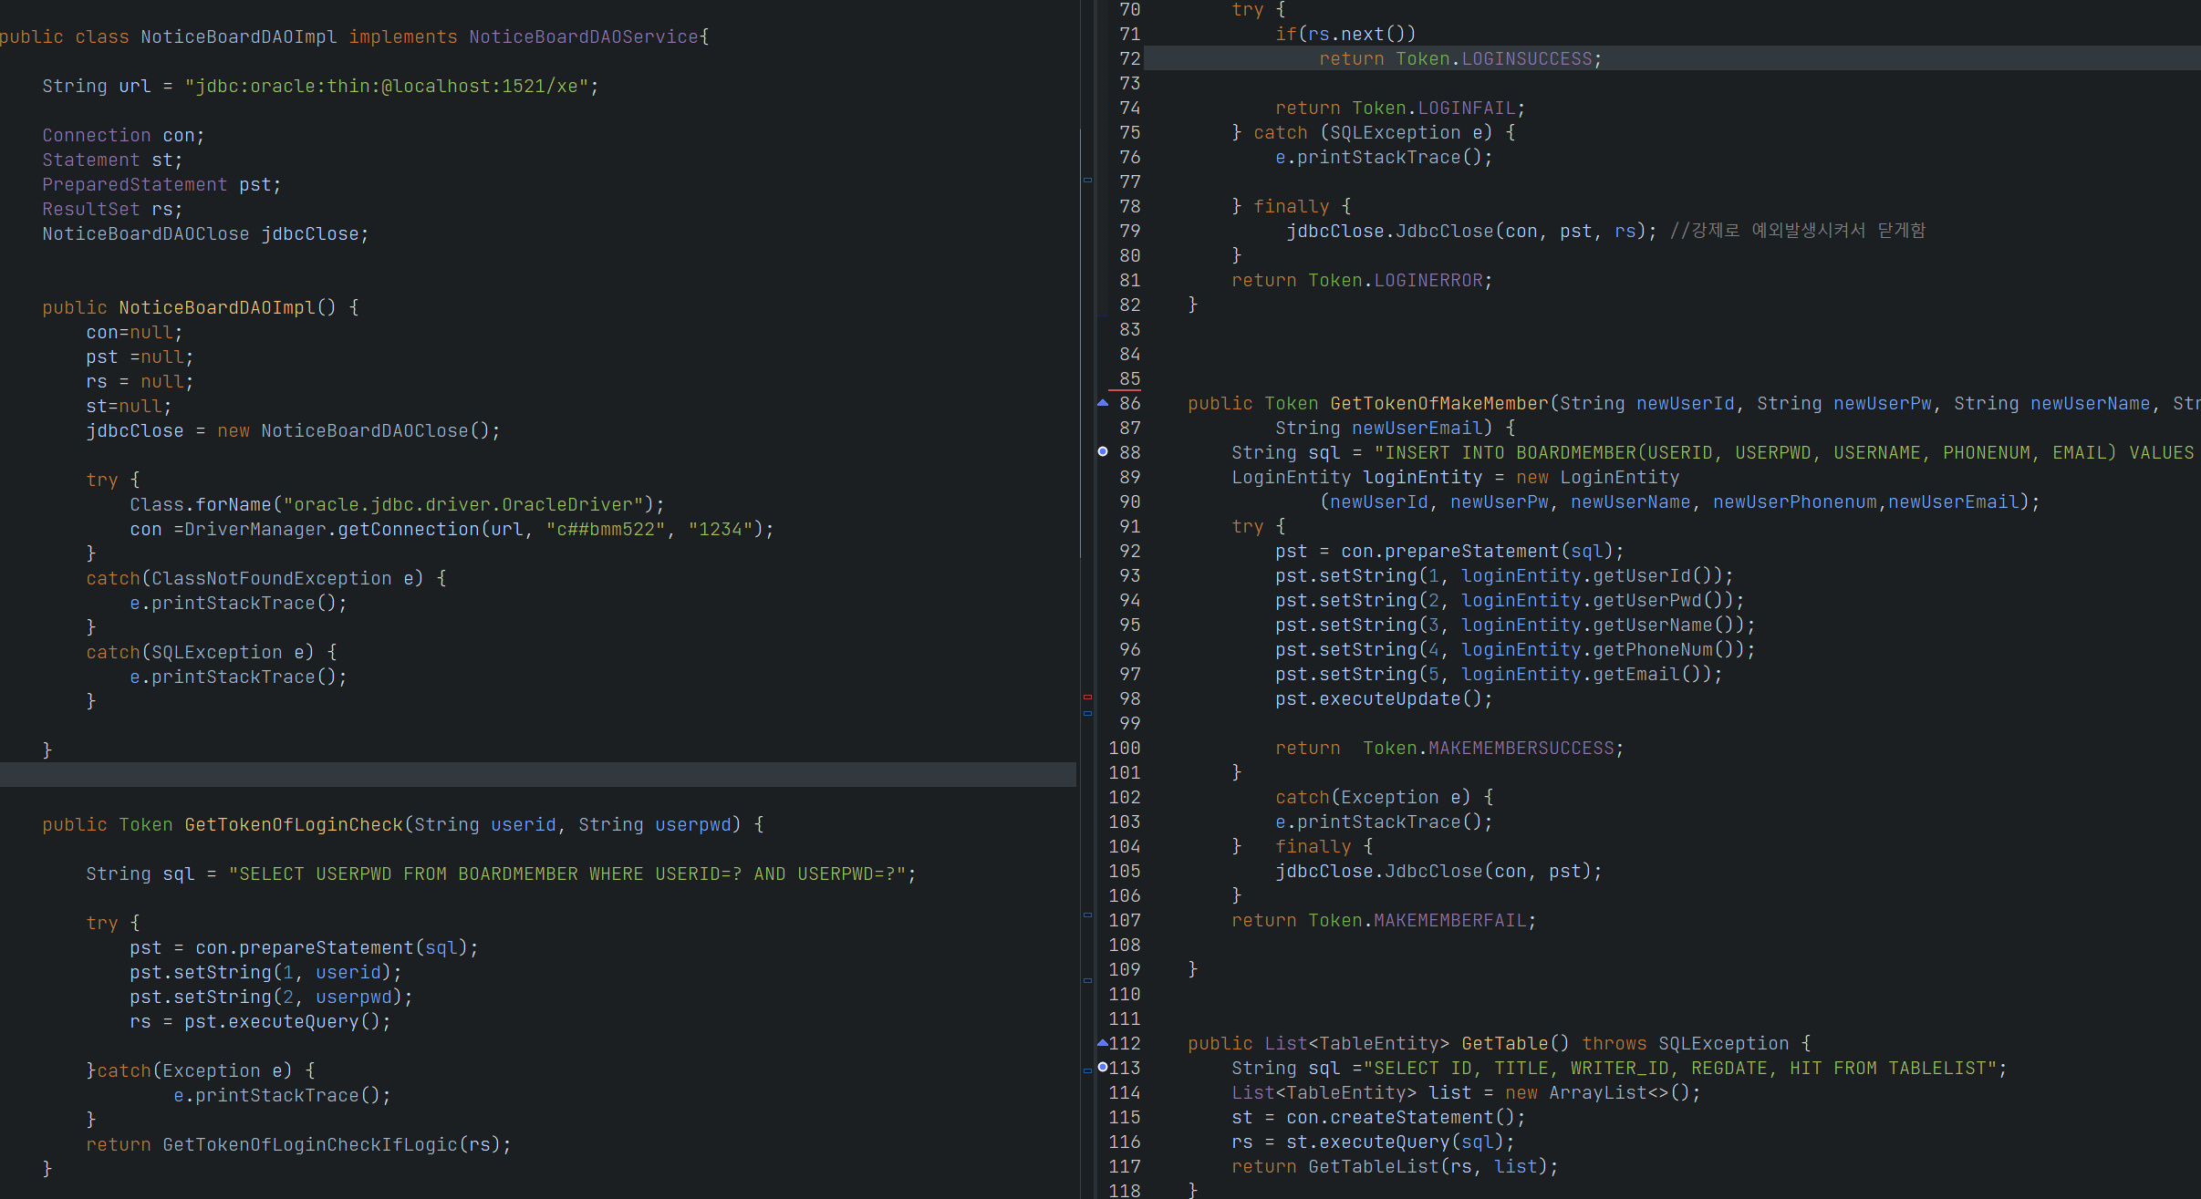The height and width of the screenshot is (1199, 2201).
Task: Click the red error mark in overview ruler
Action: click(1087, 697)
